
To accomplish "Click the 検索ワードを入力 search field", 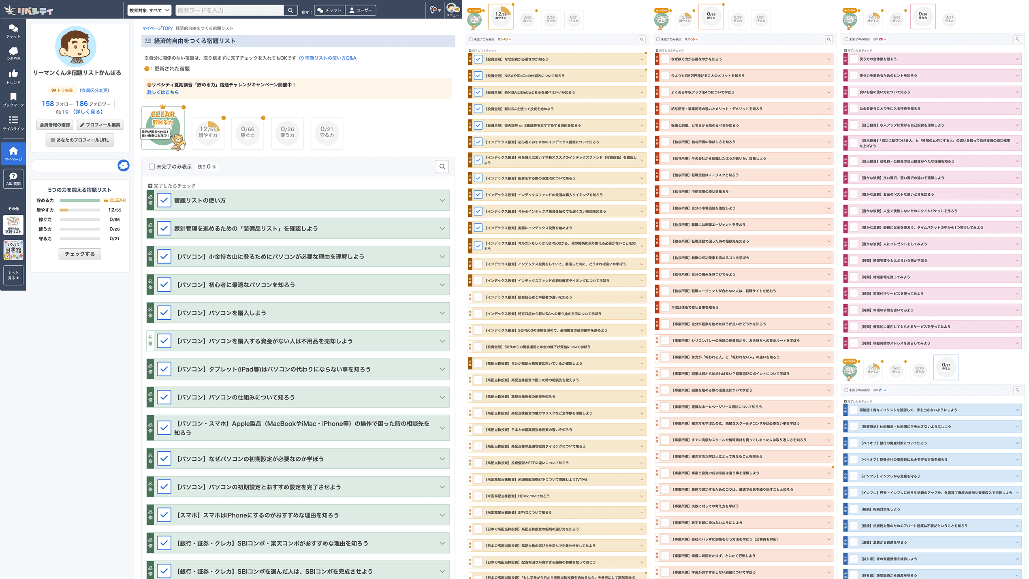I will click(x=229, y=11).
